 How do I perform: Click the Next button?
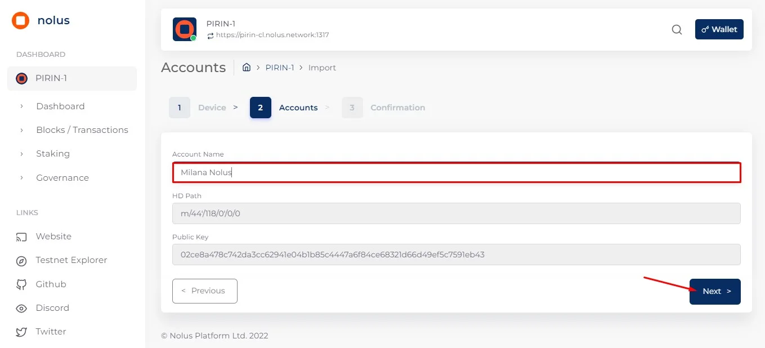(x=714, y=291)
